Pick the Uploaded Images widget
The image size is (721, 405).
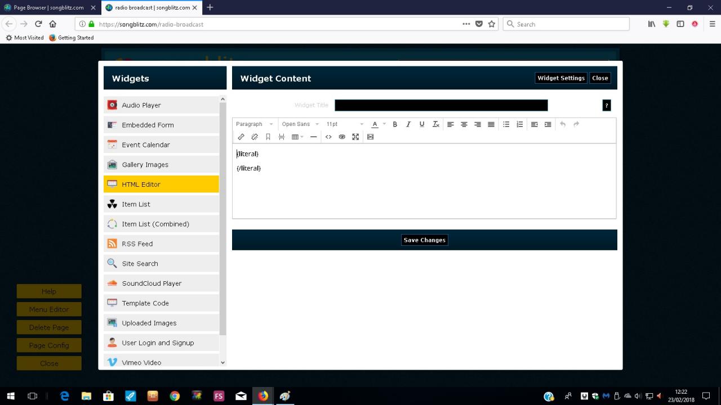click(161, 323)
